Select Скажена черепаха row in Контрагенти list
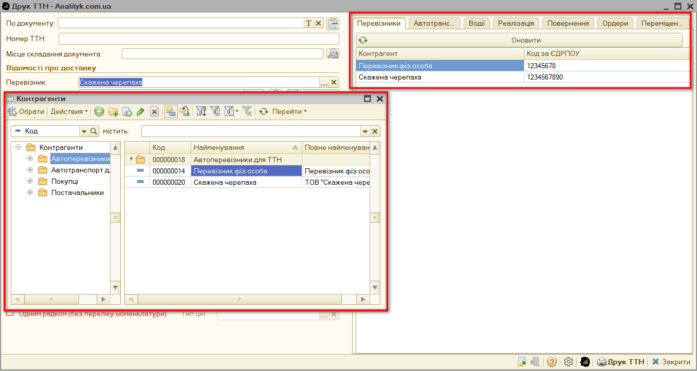 pyautogui.click(x=247, y=182)
